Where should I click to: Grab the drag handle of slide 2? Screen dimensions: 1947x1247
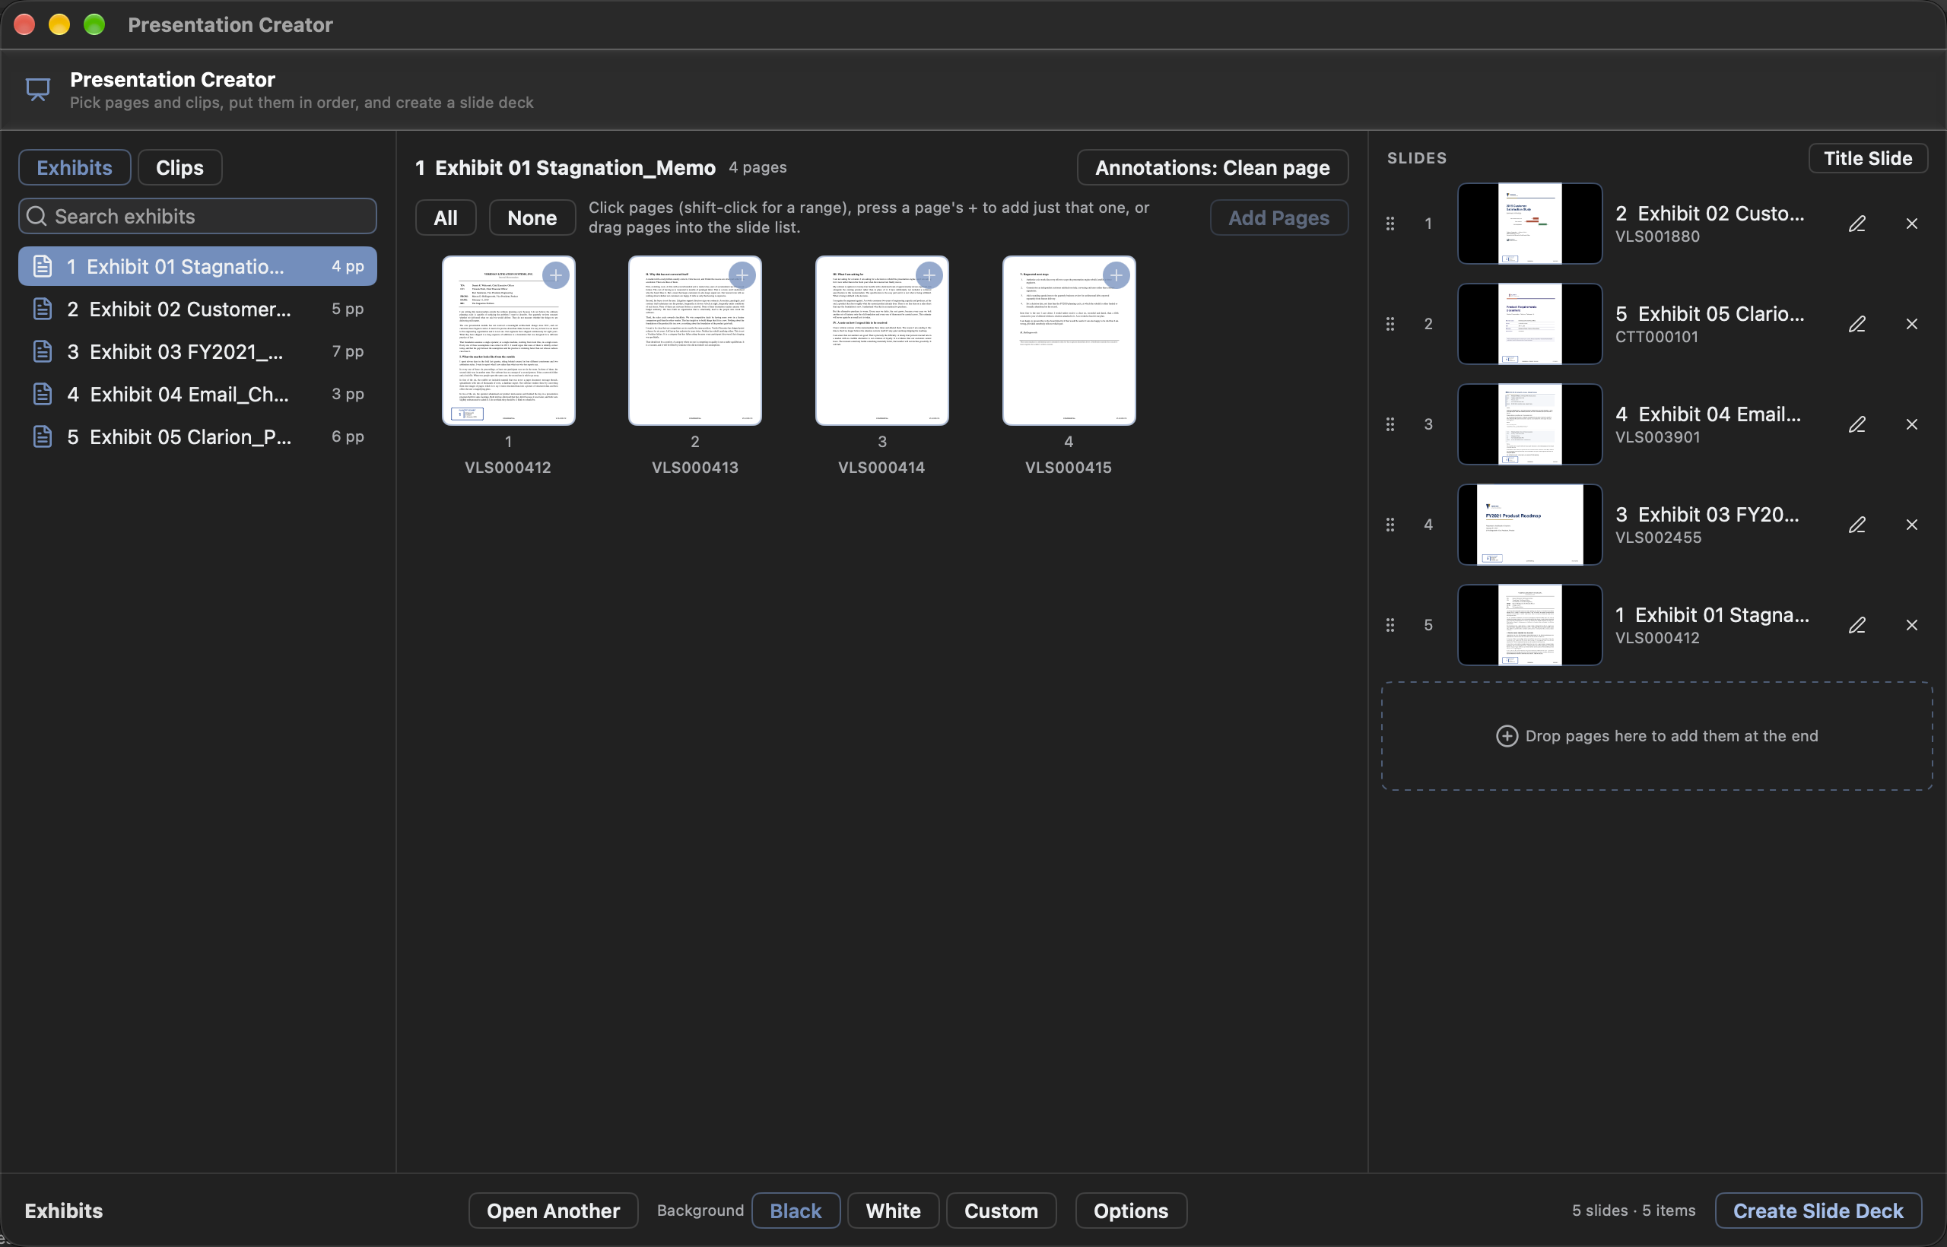click(1390, 324)
